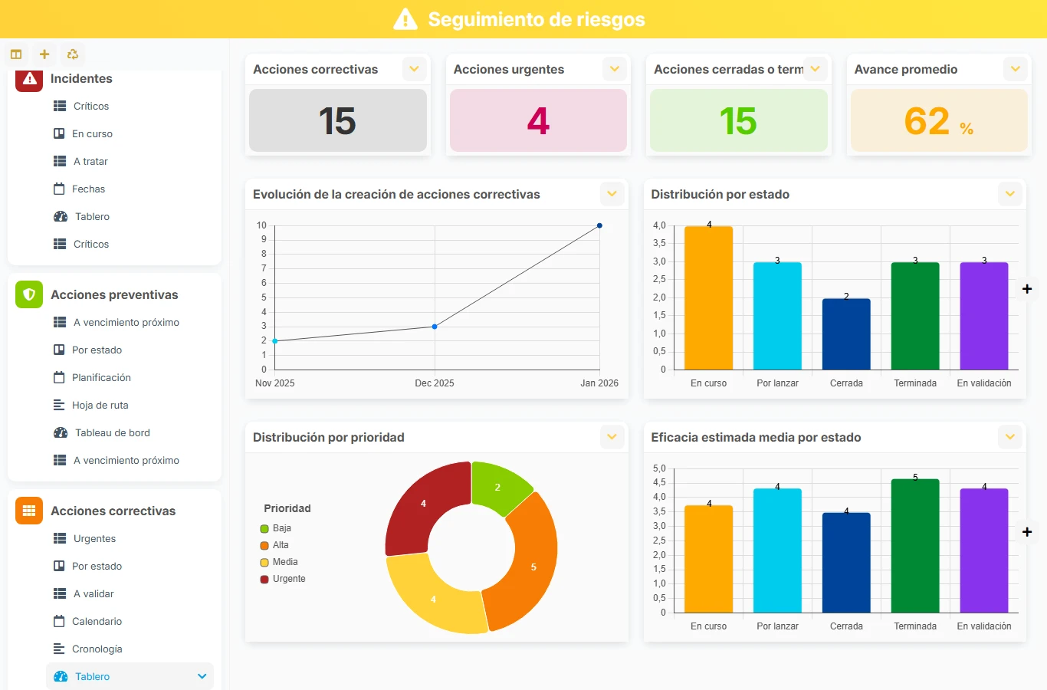Screen dimensions: 1047x690
Task: Expand the Evolución de la creación chart menu
Action: tap(612, 194)
